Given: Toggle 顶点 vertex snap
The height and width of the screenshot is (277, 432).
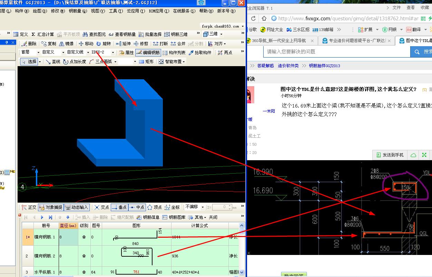Looking at the screenshot, I should [155, 207].
